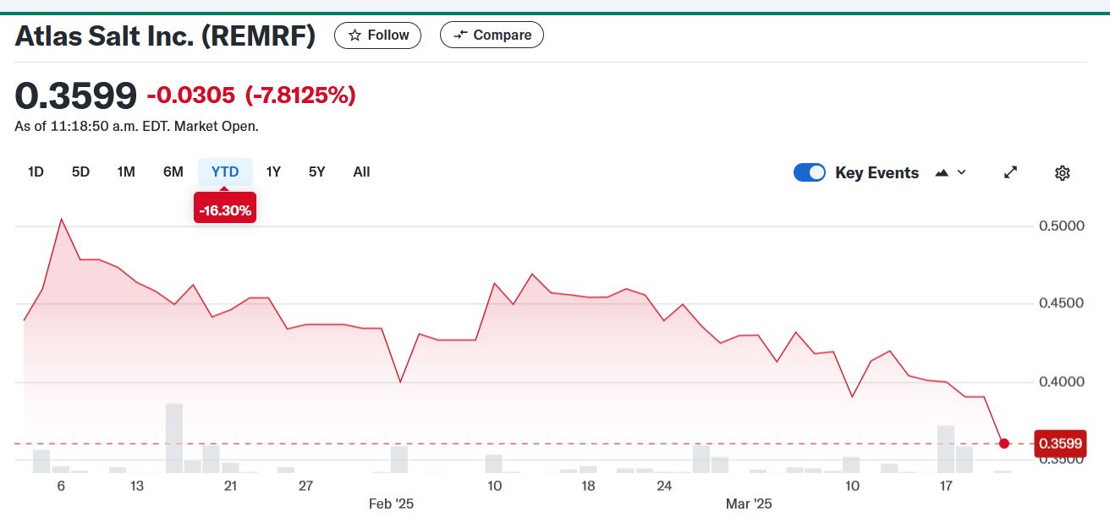Show the 1Y price history

(x=273, y=172)
